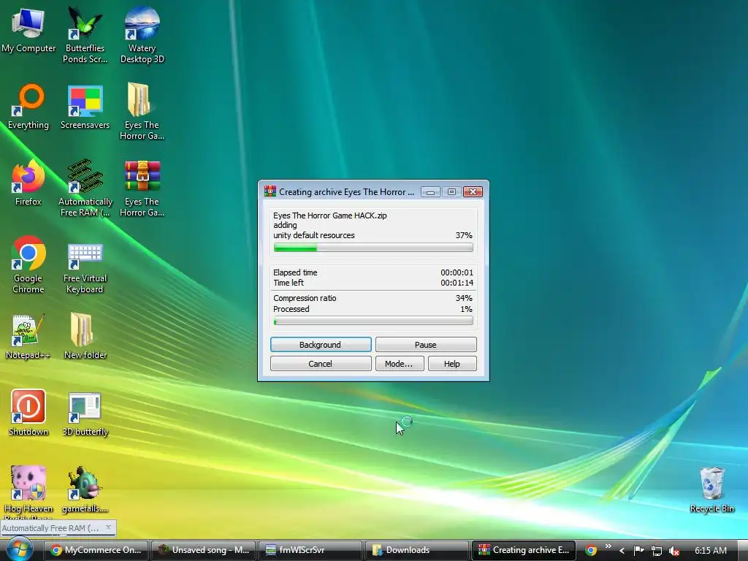Click the WinRAR icon in dialog title bar
The image size is (748, 561).
[x=270, y=192]
